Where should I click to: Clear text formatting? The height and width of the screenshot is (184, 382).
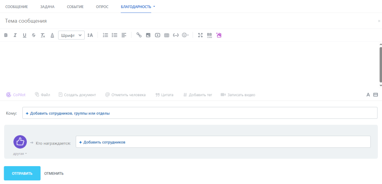43,35
